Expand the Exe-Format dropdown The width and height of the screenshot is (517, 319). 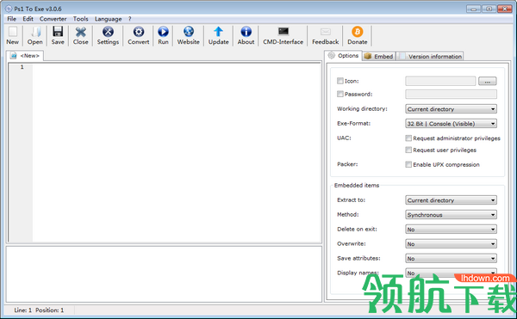pyautogui.click(x=451, y=124)
